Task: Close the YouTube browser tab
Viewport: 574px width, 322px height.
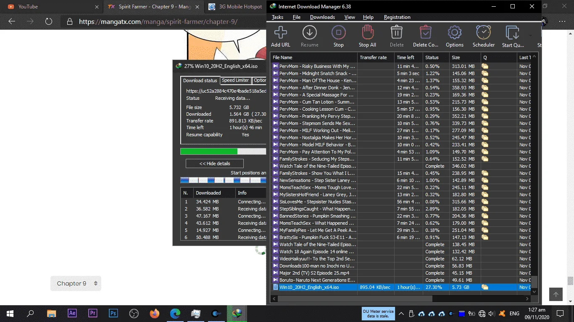Action: pos(97,7)
